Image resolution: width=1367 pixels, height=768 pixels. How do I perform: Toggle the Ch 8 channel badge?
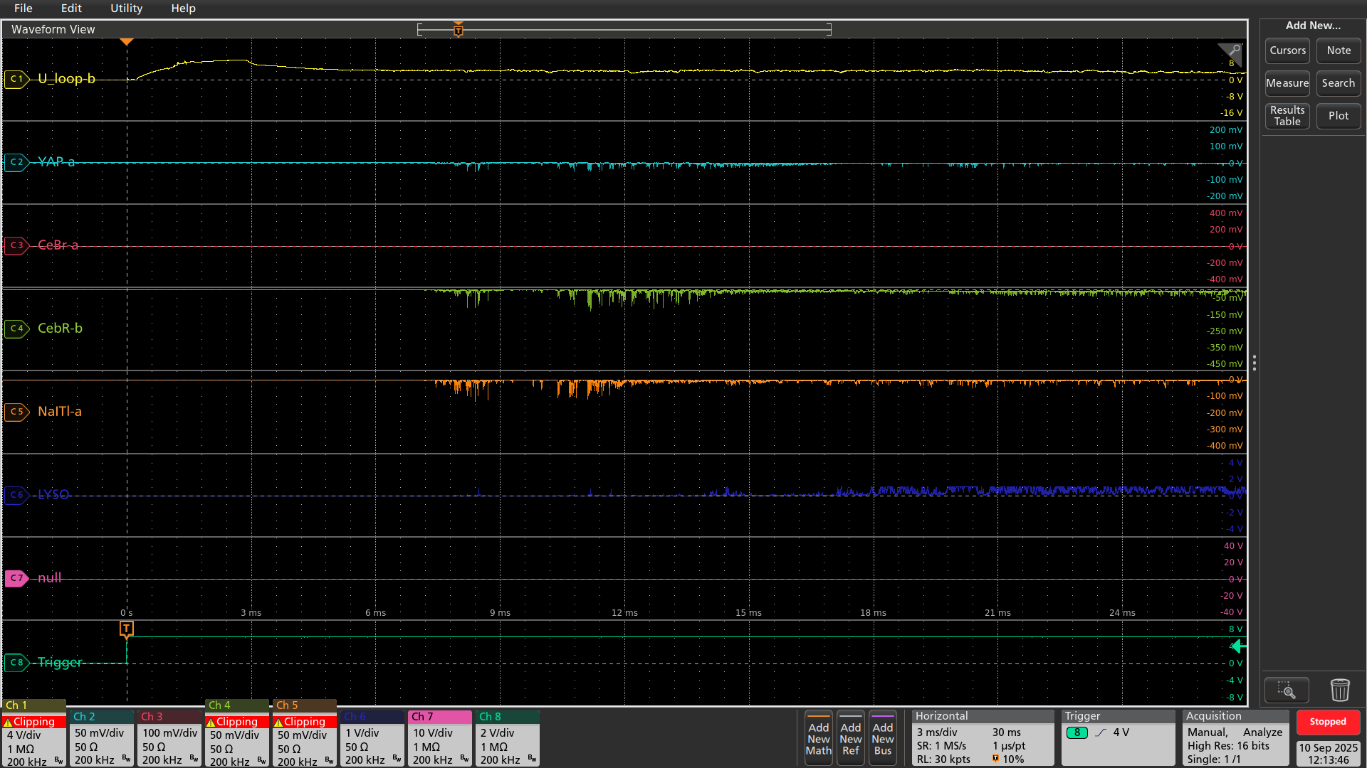507,738
